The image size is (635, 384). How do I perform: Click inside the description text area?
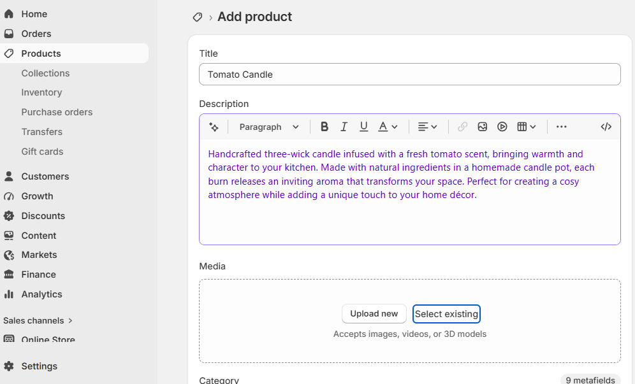pos(410,192)
